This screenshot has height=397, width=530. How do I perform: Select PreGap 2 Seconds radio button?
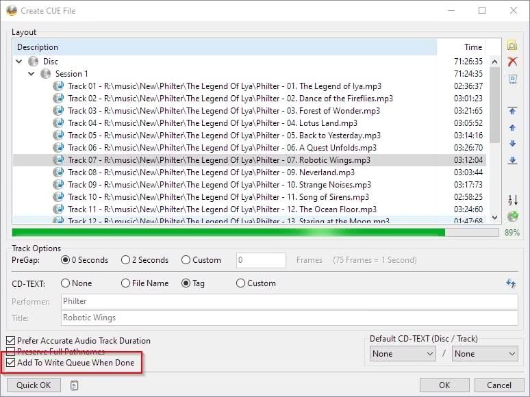tap(125, 260)
